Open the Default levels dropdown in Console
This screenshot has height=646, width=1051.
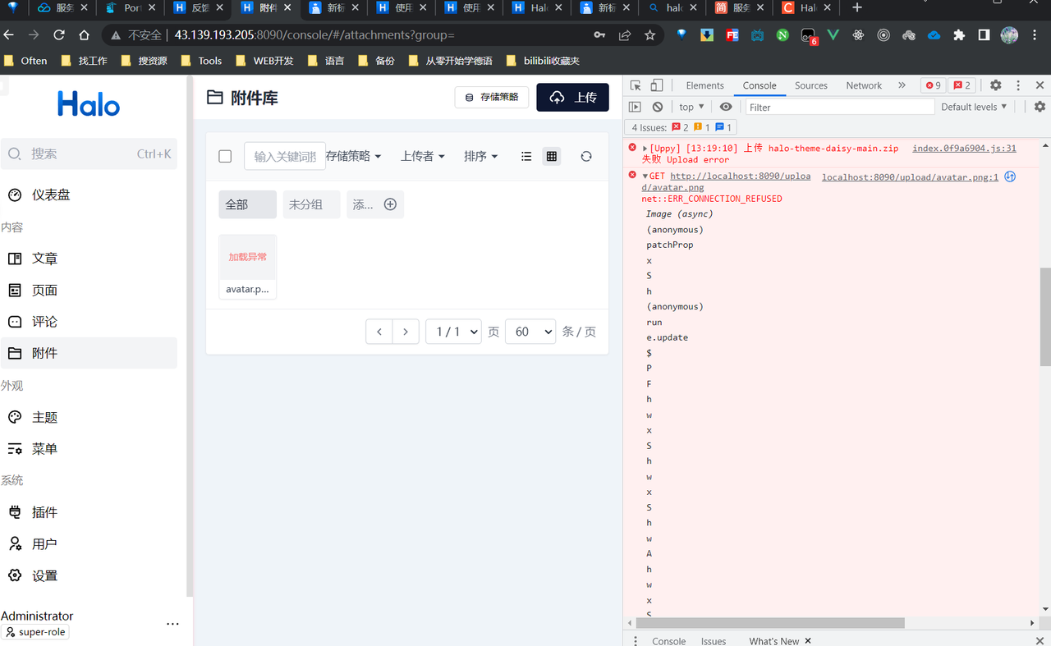pyautogui.click(x=974, y=107)
